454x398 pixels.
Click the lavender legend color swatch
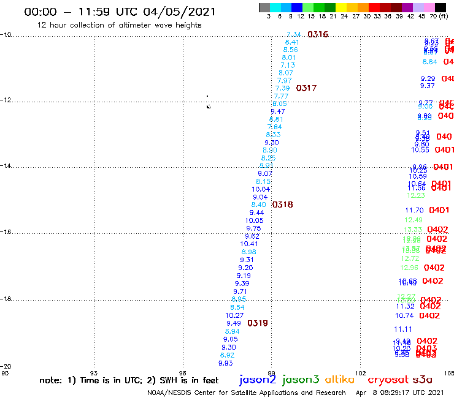418,7
